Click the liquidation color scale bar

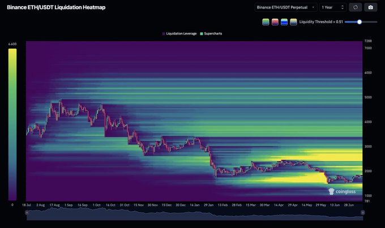point(12,125)
